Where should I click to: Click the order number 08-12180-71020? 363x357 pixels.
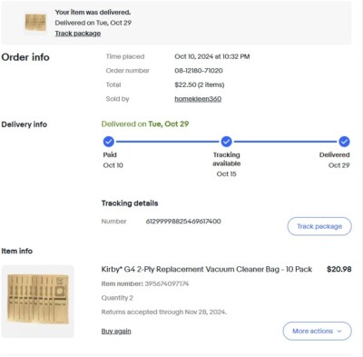pos(199,71)
